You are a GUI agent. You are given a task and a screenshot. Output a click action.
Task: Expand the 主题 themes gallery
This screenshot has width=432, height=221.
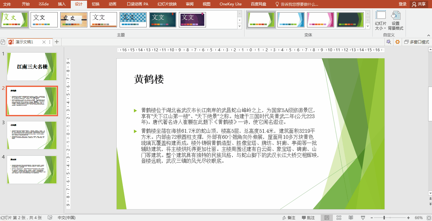[x=240, y=26]
